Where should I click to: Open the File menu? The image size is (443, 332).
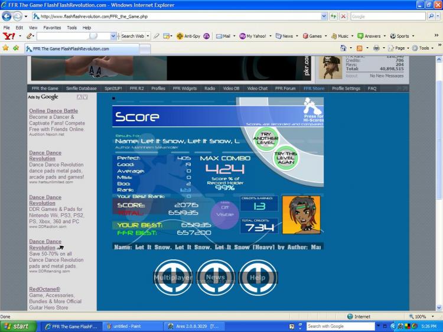(x=6, y=28)
